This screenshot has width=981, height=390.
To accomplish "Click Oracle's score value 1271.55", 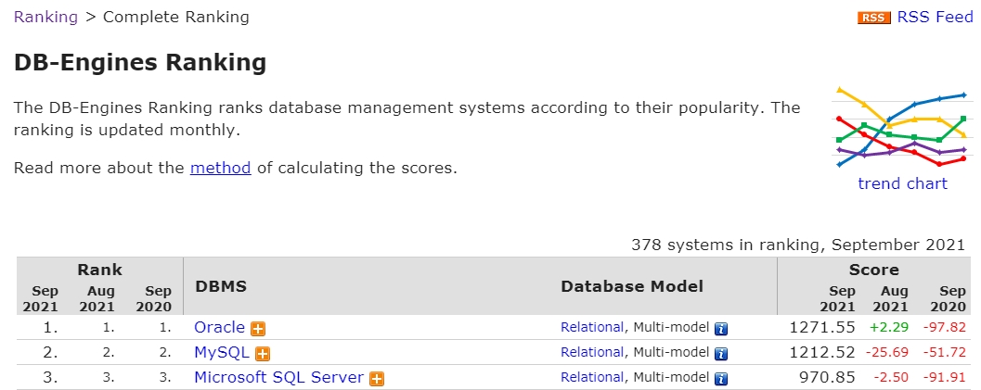I will pos(822,327).
